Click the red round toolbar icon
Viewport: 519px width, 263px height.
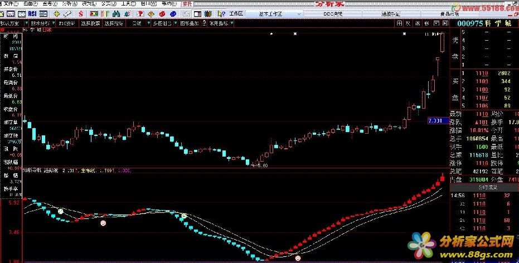click(162, 14)
